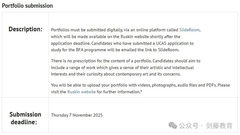Click the WeChat logo icon in watermark
Screen dimensions: 240x135
pos(173,125)
